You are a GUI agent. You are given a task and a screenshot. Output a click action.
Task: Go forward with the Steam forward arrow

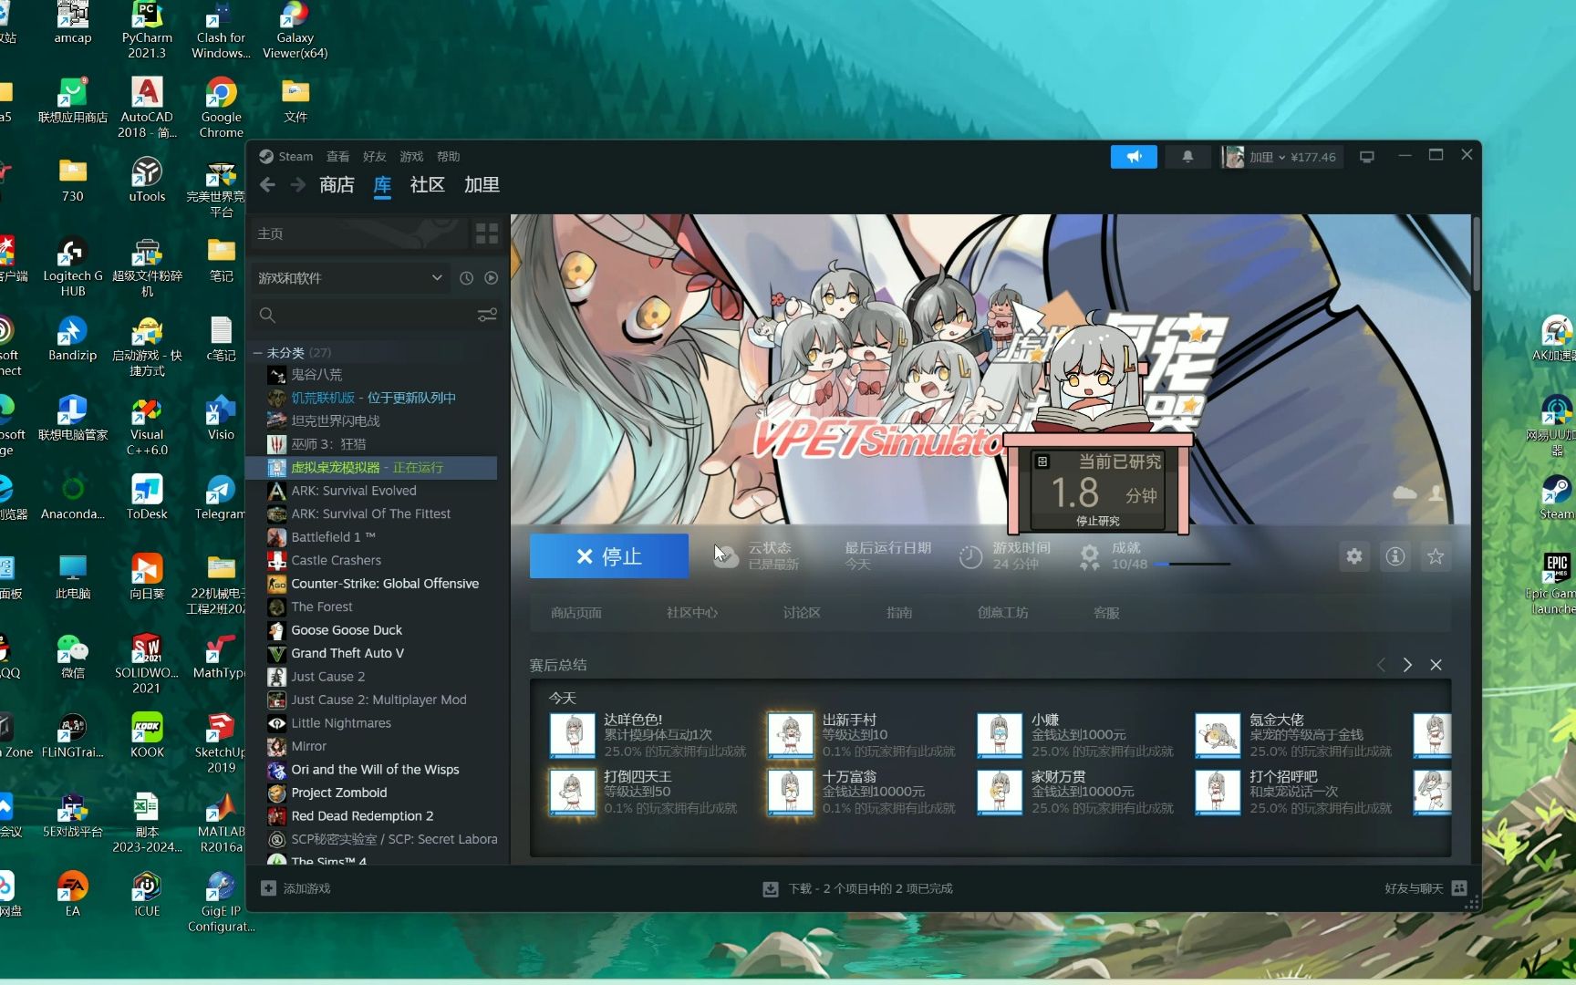pos(298,185)
